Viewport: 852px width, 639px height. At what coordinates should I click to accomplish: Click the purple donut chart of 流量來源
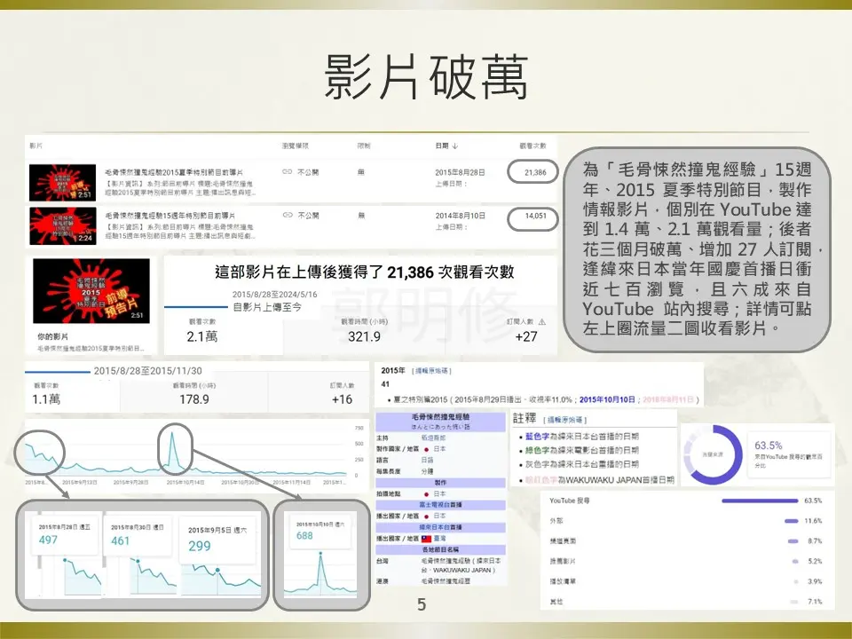coord(713,454)
